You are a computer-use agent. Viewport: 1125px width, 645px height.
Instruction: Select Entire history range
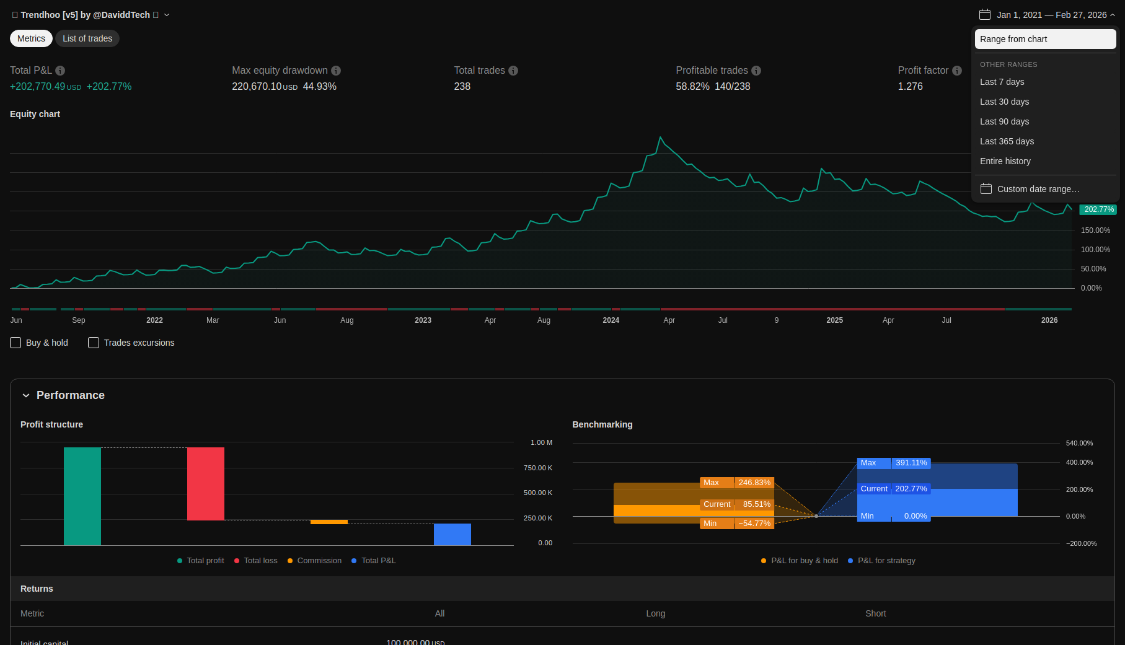[1005, 161]
